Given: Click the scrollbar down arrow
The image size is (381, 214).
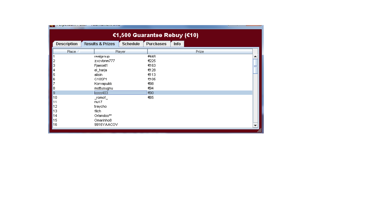Looking at the screenshot, I should click(255, 125).
